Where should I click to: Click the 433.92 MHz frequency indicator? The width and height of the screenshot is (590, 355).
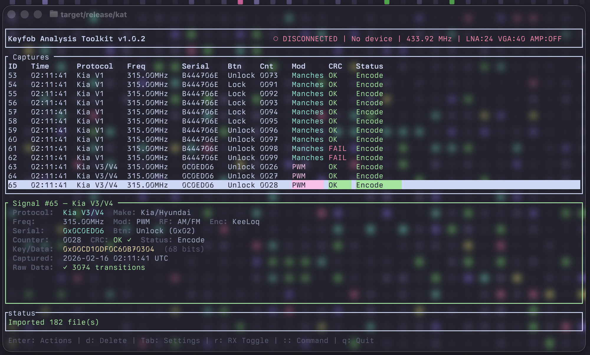click(x=429, y=39)
